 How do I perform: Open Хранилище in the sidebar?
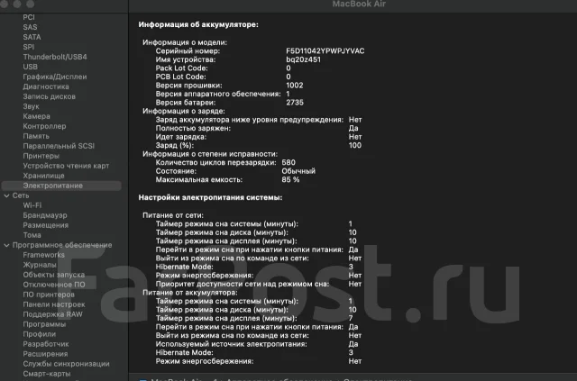click(x=44, y=176)
